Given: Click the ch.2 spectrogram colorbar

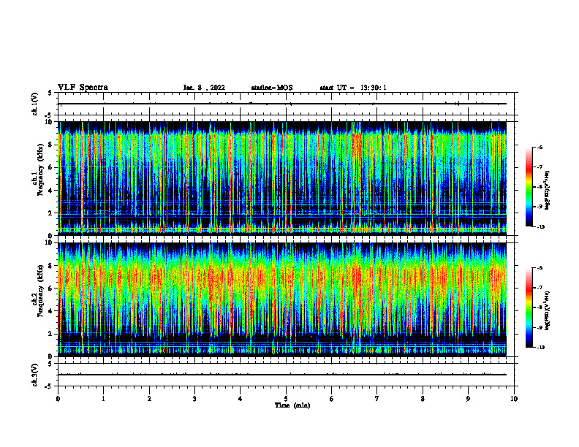Looking at the screenshot, I should click(x=529, y=307).
